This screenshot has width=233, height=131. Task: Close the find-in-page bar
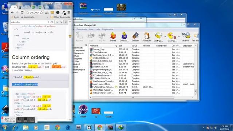pyautogui.click(x=66, y=22)
